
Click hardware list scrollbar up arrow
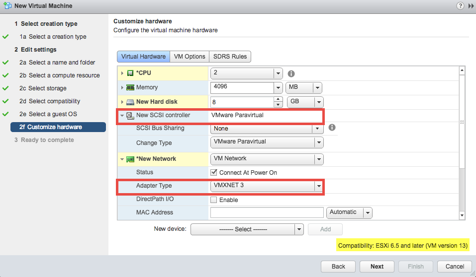pos(462,70)
